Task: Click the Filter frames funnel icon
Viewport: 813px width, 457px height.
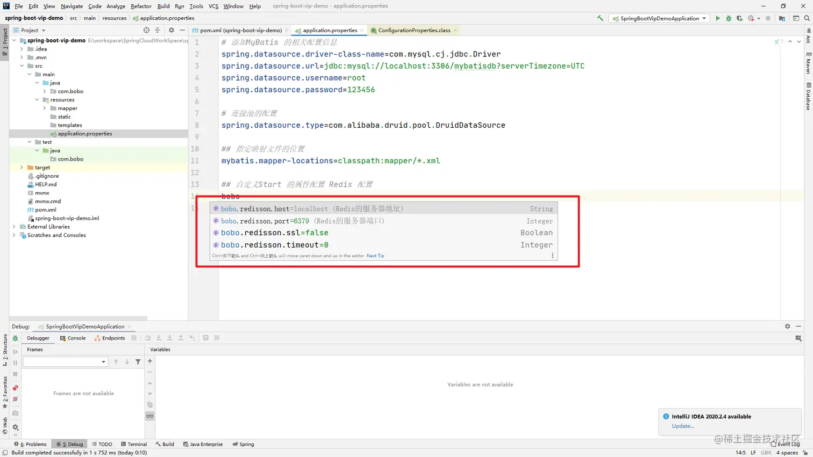Action: (x=138, y=362)
